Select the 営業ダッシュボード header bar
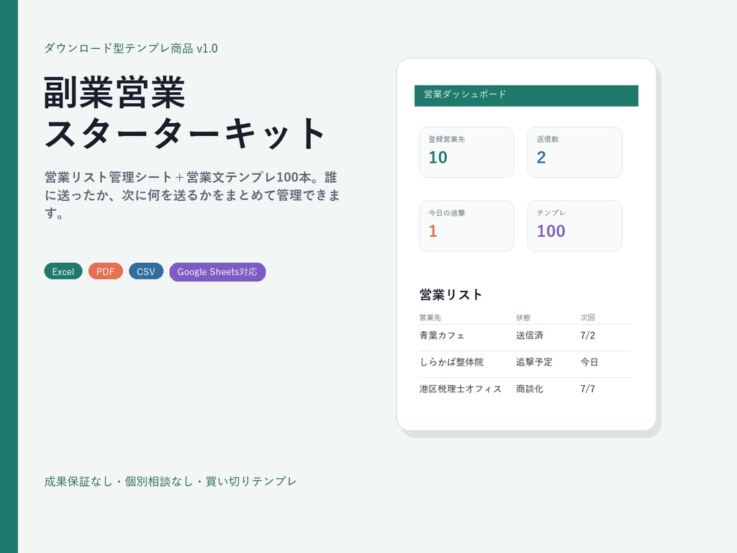The image size is (737, 553). (x=526, y=96)
